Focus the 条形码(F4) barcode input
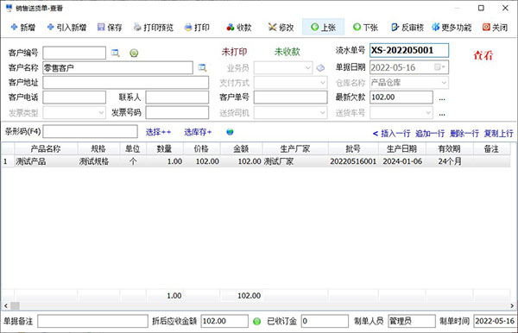518x333 pixels. click(x=90, y=132)
